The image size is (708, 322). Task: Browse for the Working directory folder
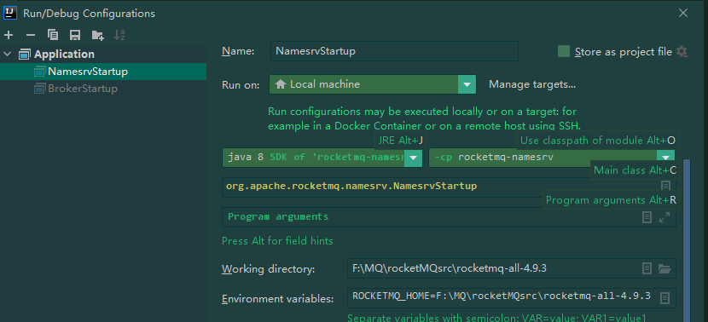point(664,269)
